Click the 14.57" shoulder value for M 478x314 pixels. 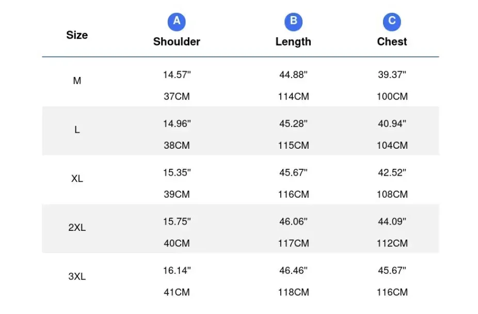pyautogui.click(x=177, y=75)
